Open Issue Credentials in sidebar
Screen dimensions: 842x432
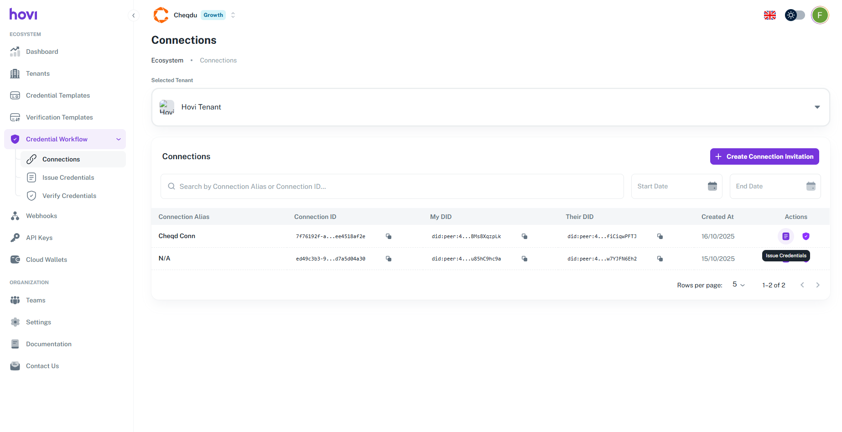pos(68,177)
